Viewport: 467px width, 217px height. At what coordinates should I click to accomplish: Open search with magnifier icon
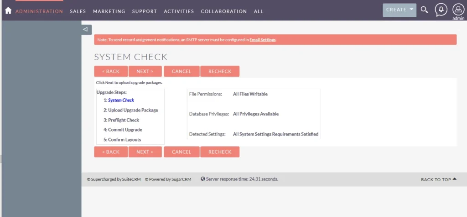[424, 10]
